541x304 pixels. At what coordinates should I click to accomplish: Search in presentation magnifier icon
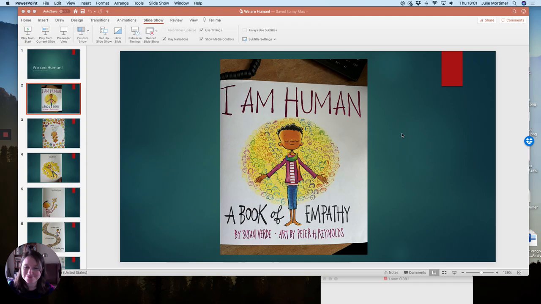click(x=514, y=11)
